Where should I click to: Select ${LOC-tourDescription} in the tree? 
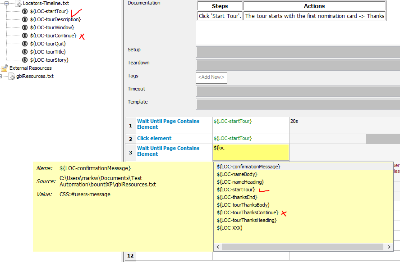coord(55,19)
